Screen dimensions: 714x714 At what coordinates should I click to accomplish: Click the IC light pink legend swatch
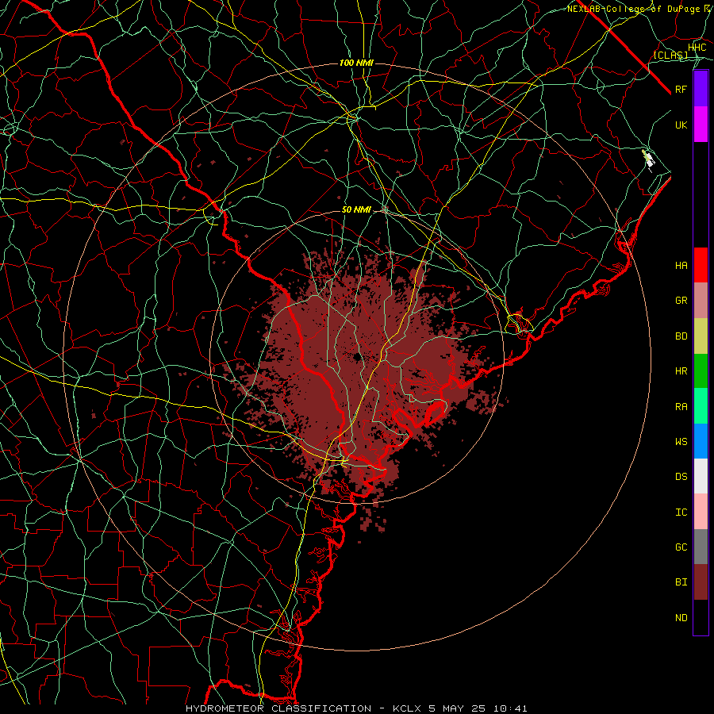[x=701, y=512]
